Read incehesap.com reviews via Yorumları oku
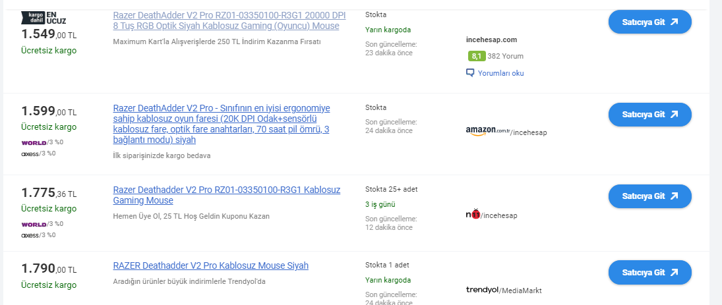 pyautogui.click(x=500, y=73)
